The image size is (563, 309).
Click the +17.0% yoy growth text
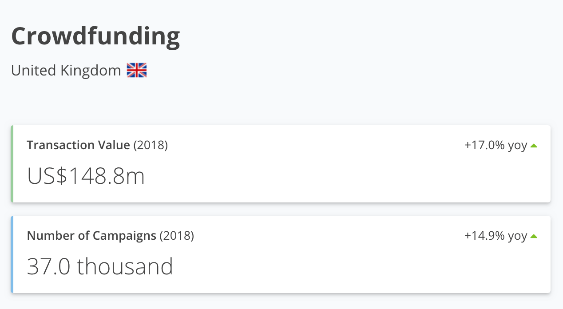496,145
